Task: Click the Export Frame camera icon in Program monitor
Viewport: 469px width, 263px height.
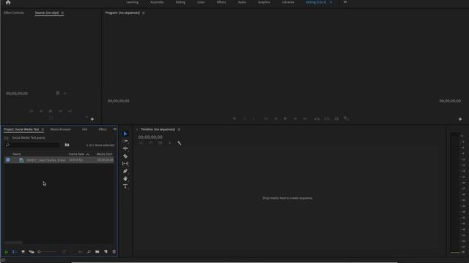Action: pos(336,118)
